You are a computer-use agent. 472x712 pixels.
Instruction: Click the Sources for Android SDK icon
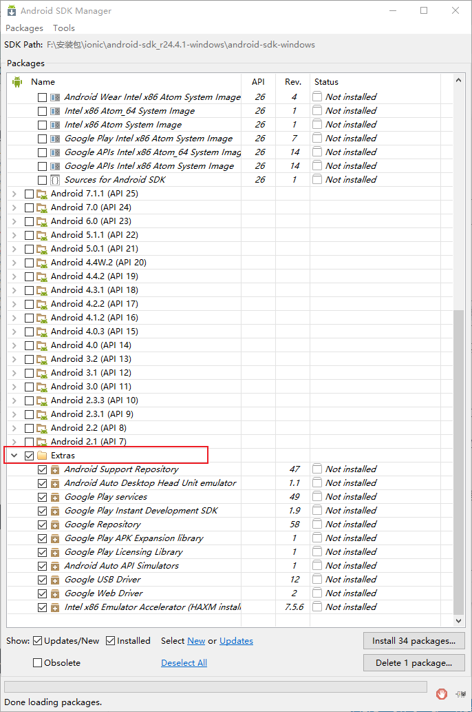tap(55, 180)
